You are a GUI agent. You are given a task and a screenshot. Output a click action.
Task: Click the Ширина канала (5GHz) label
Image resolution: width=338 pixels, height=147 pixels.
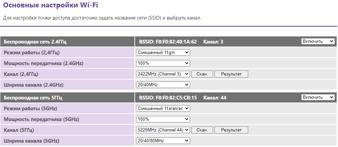pos(33,141)
